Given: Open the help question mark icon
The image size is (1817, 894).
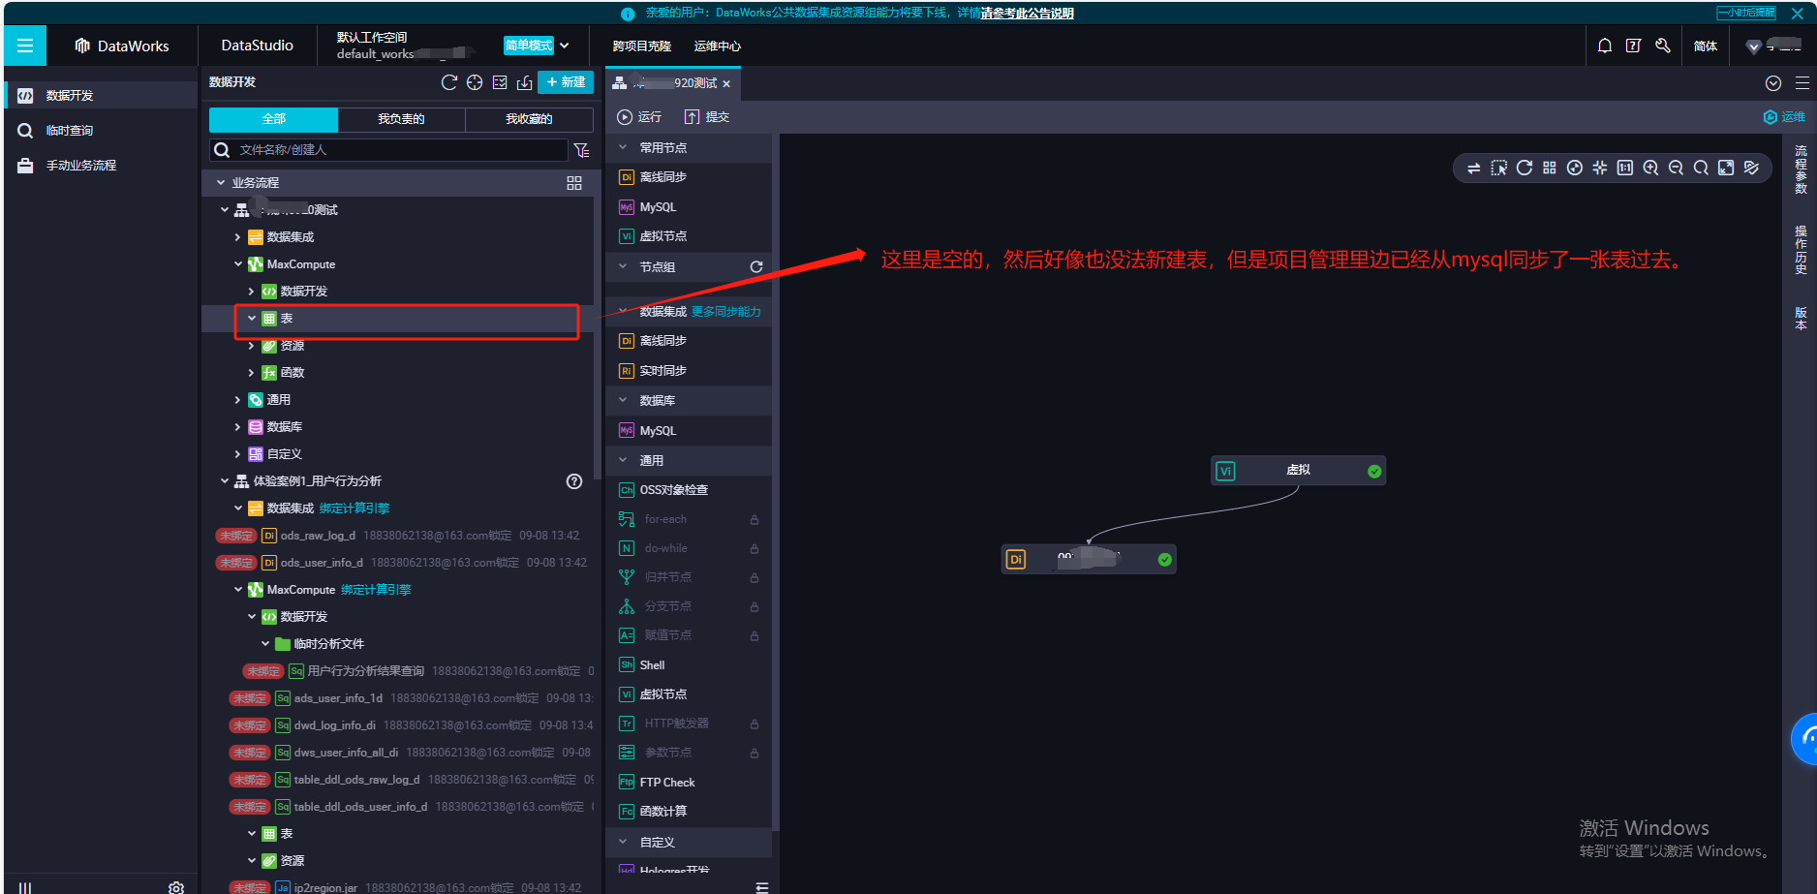Looking at the screenshot, I should point(1634,46).
